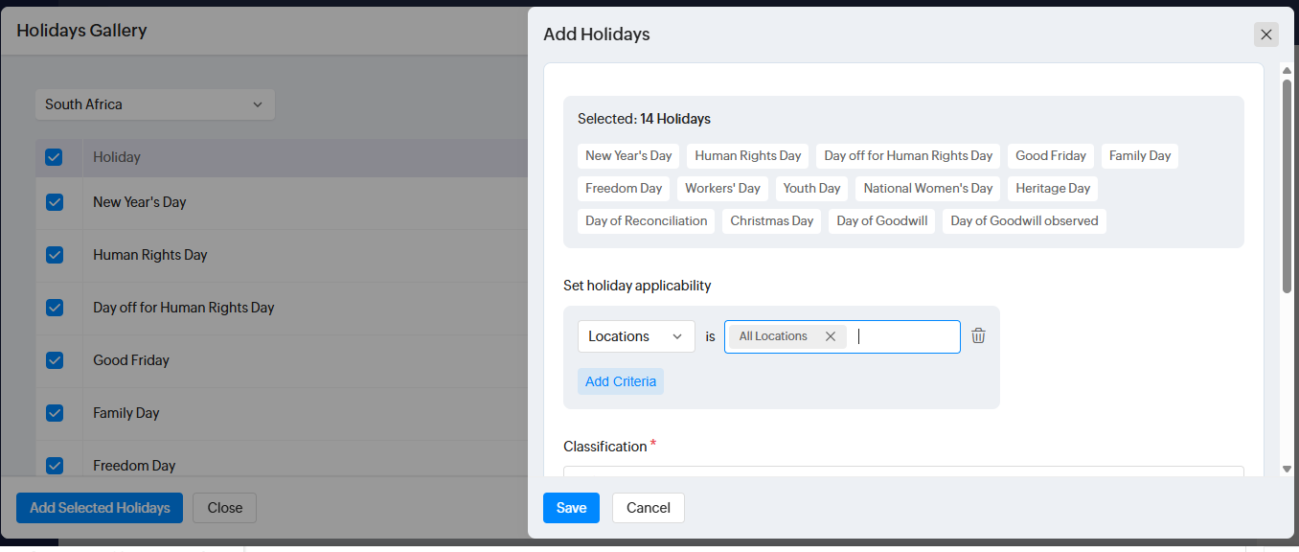The height and width of the screenshot is (552, 1299).
Task: Delete the Locations criteria row with trash icon
Action: coord(978,336)
